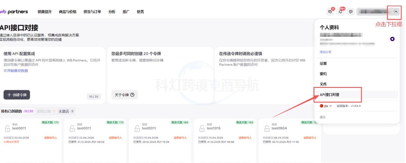Click the 使用 API 配置集成 card heading
The height and width of the screenshot is (163, 406).
tap(19, 54)
